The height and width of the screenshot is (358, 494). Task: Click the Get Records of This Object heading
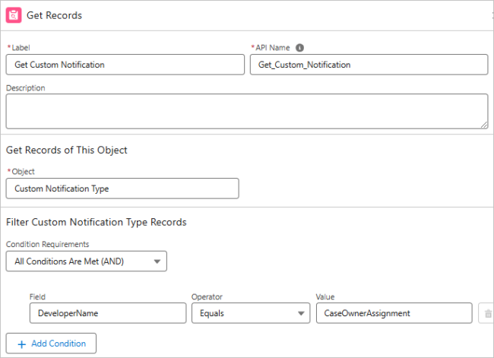click(x=67, y=150)
